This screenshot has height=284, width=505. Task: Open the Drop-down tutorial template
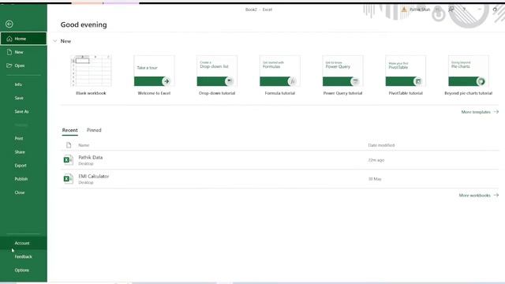pos(217,75)
